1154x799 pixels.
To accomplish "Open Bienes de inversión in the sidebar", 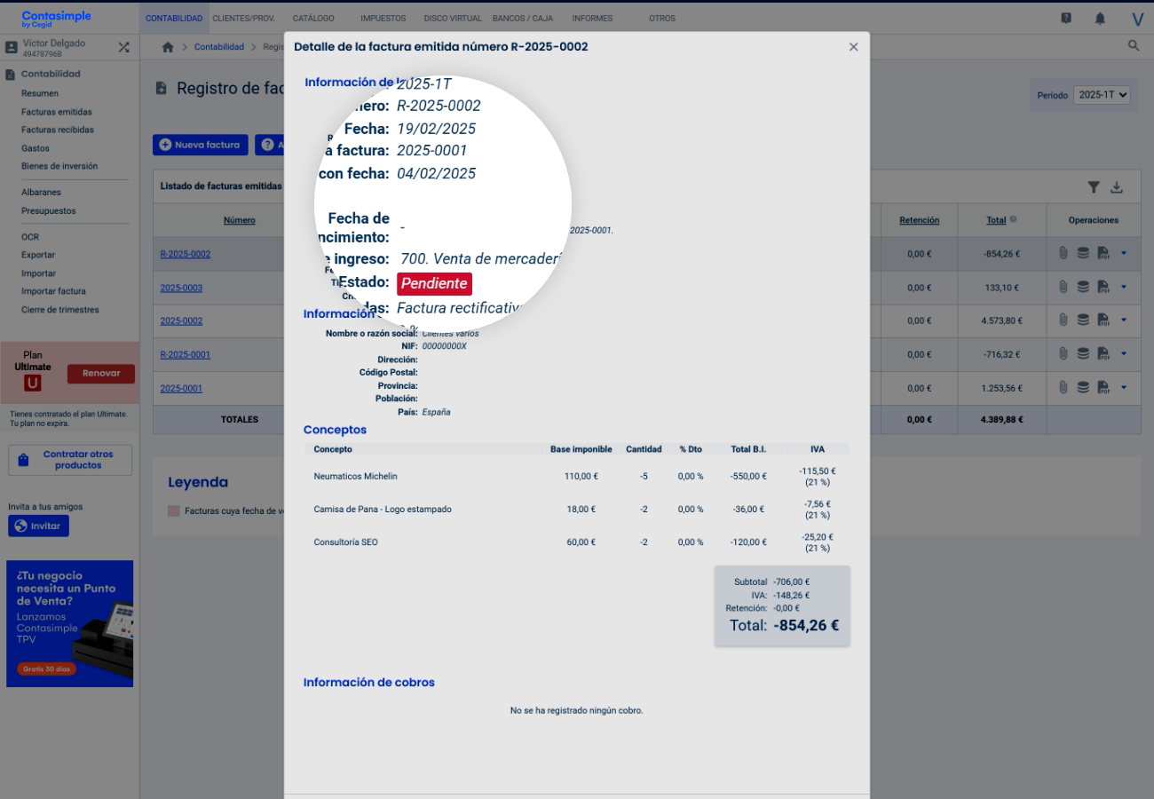I will point(59,166).
